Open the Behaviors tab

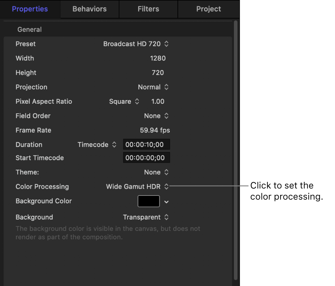point(90,9)
